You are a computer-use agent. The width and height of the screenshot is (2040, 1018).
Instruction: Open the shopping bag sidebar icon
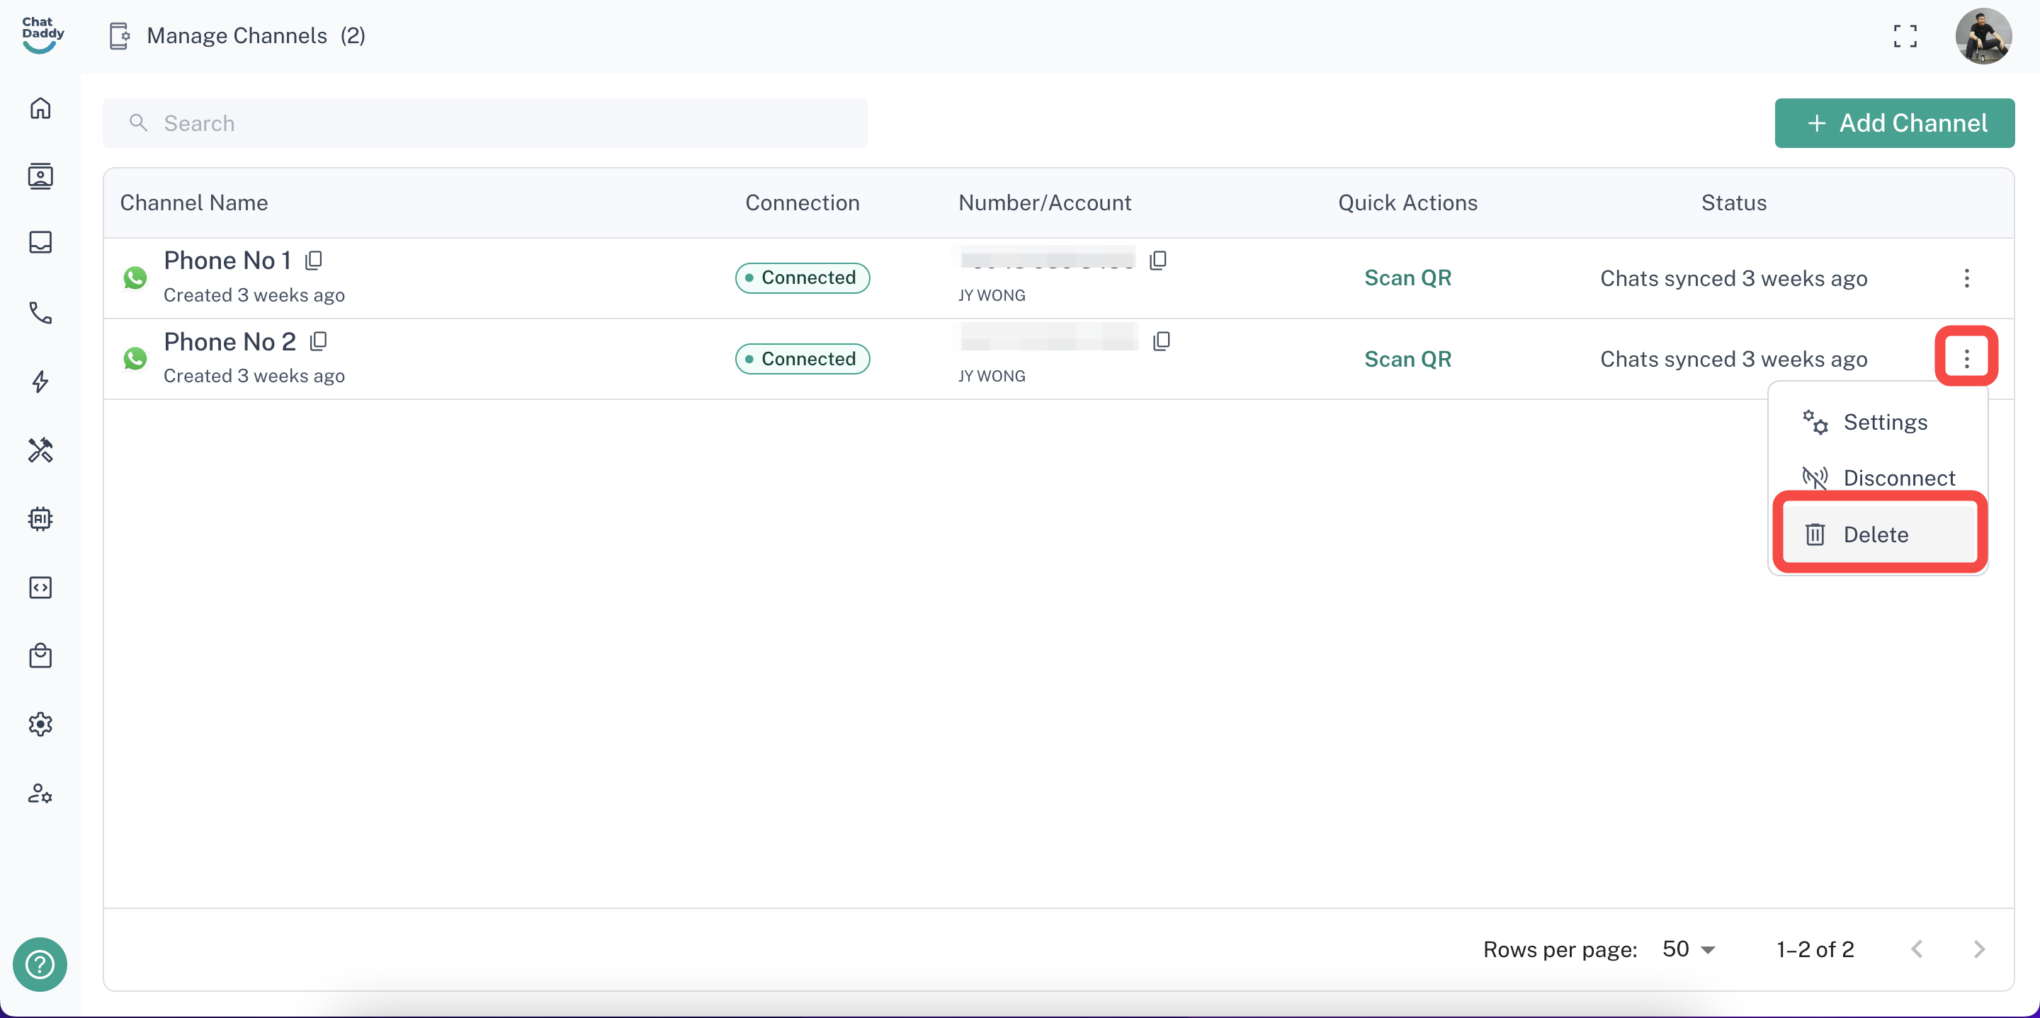tap(40, 656)
